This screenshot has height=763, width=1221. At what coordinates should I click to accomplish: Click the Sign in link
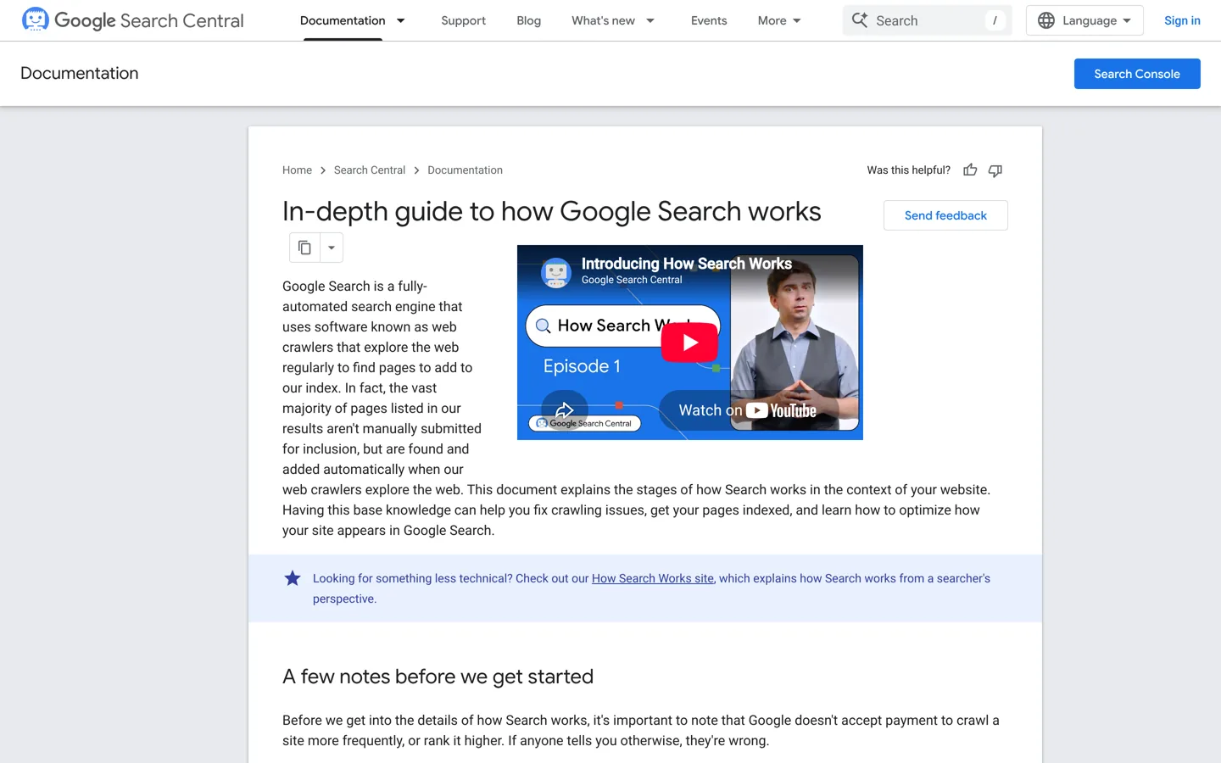(x=1182, y=20)
